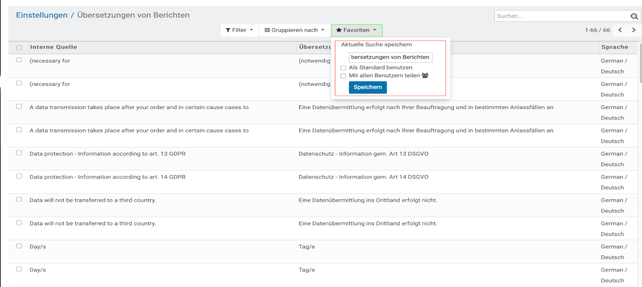Click the Speichern button
642x287 pixels.
tap(368, 87)
